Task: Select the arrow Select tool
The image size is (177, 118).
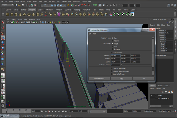Action: pyautogui.click(x=3, y=22)
